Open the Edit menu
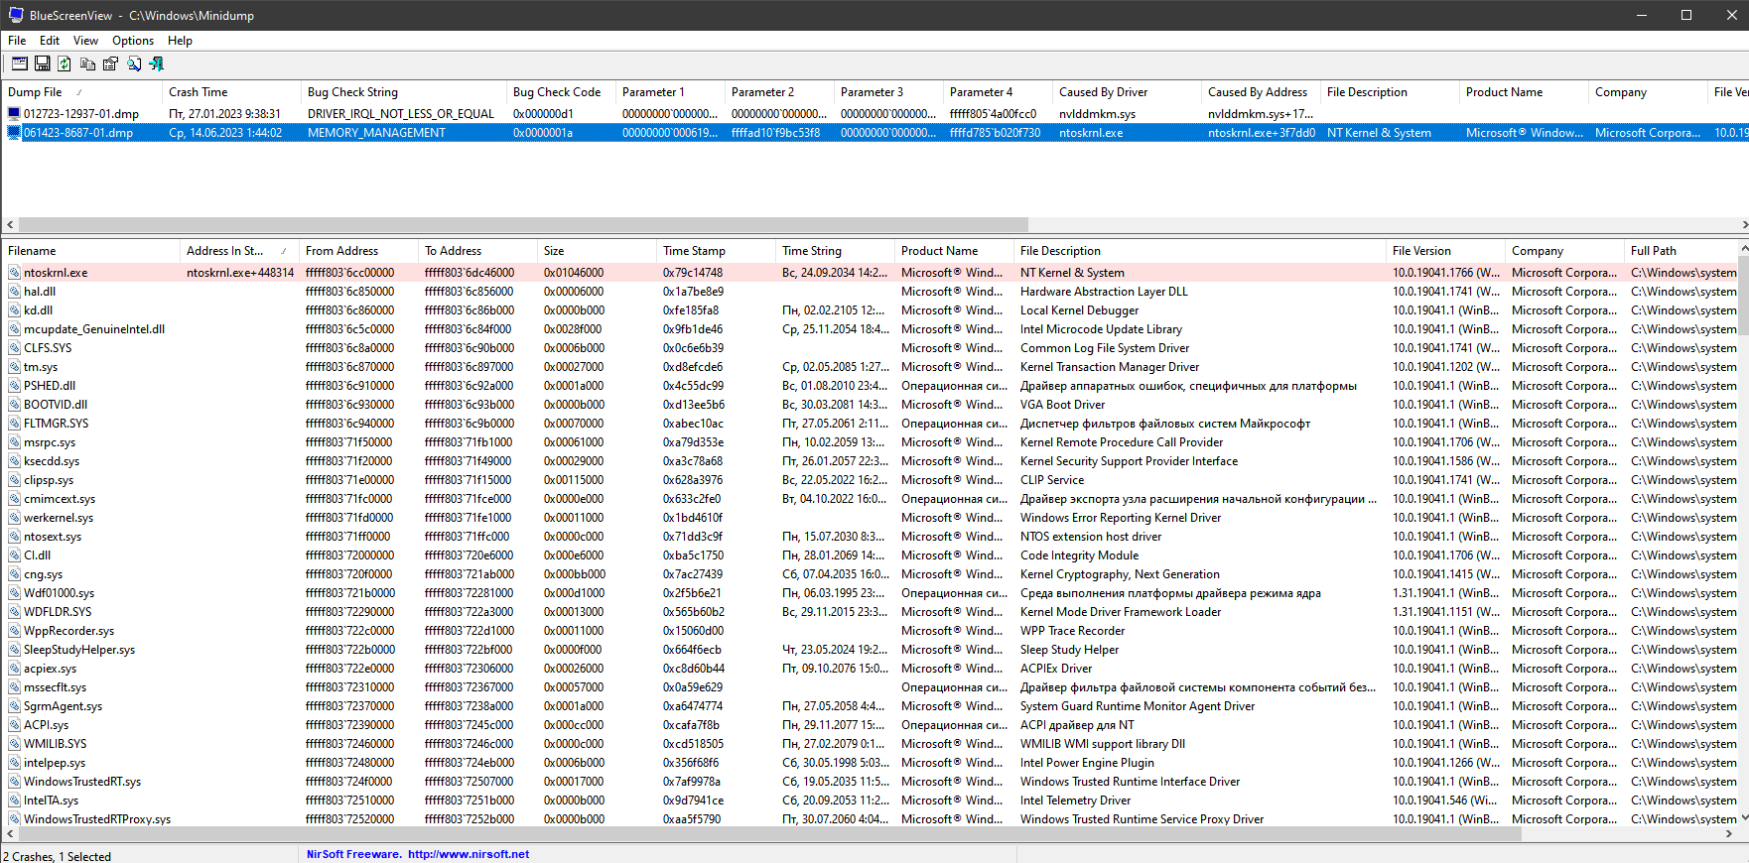 [x=50, y=41]
